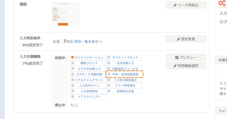Select the 初期項目フォーカス feature
This screenshot has width=227, height=119.
[x=124, y=69]
